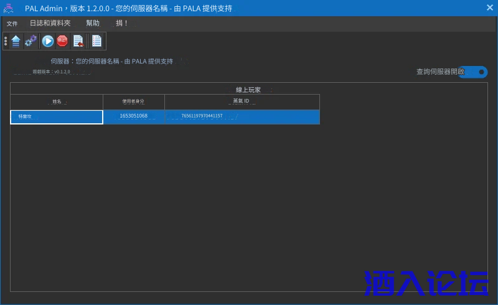Close the PAL Admin window
Viewport: 498px width, 305px height.
[x=489, y=7]
